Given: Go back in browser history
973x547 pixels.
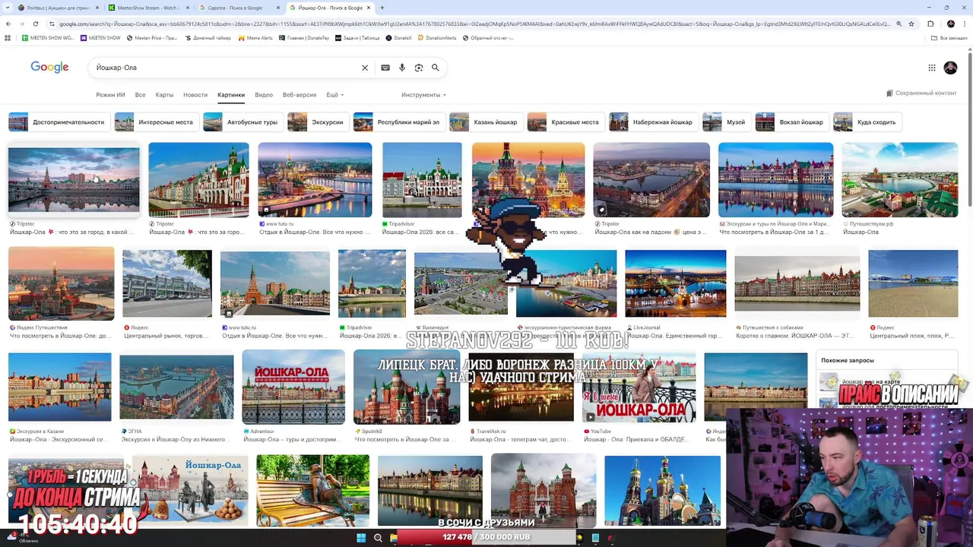Looking at the screenshot, I should pos(8,24).
